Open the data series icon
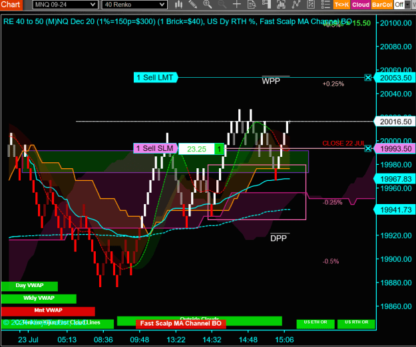Viewport: 416px width, 347px height. click(281, 4)
